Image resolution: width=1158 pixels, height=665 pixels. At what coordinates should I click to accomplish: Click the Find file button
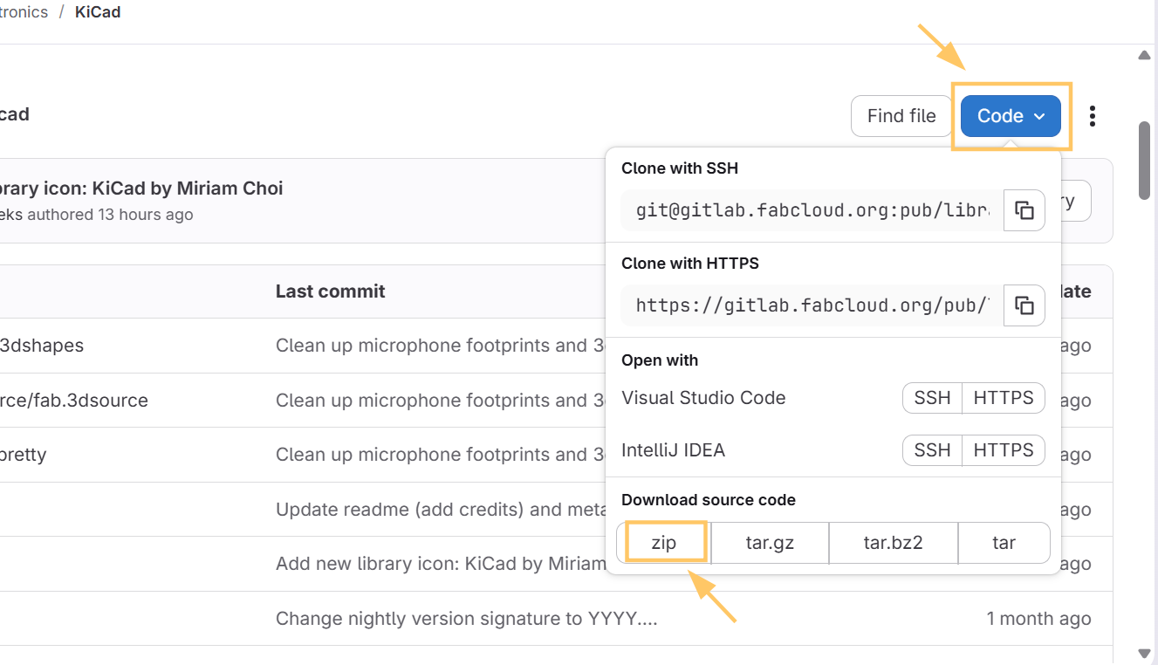(x=901, y=115)
